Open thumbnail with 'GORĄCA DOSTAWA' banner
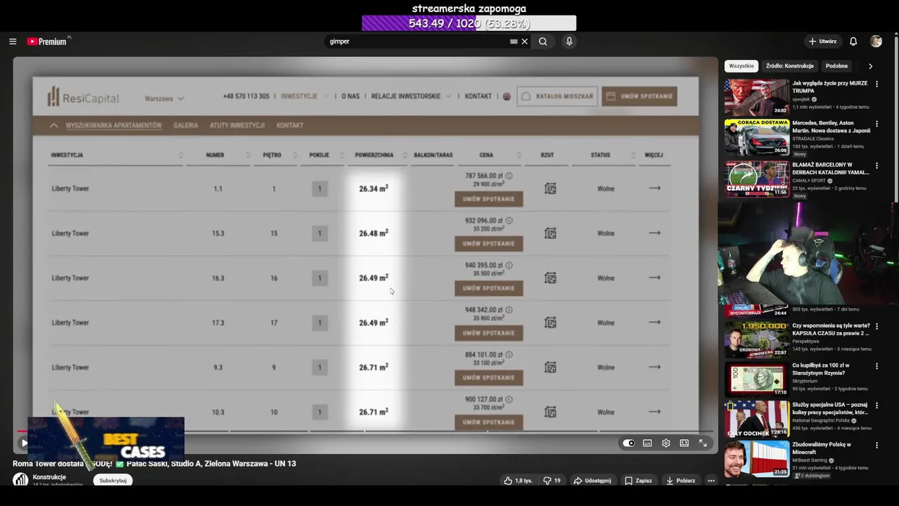This screenshot has width=899, height=506. click(x=756, y=137)
